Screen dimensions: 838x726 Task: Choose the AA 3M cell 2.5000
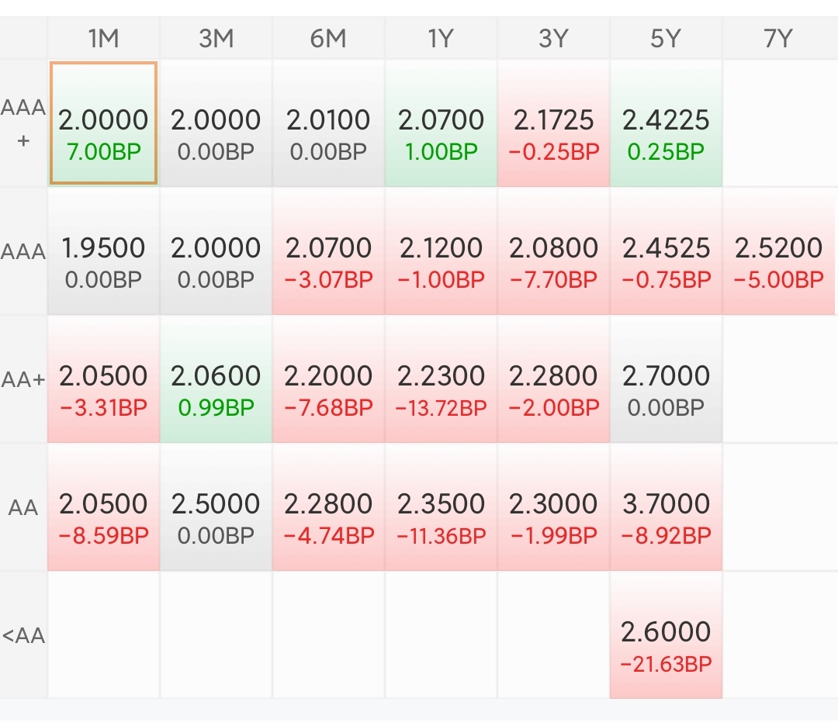click(216, 507)
